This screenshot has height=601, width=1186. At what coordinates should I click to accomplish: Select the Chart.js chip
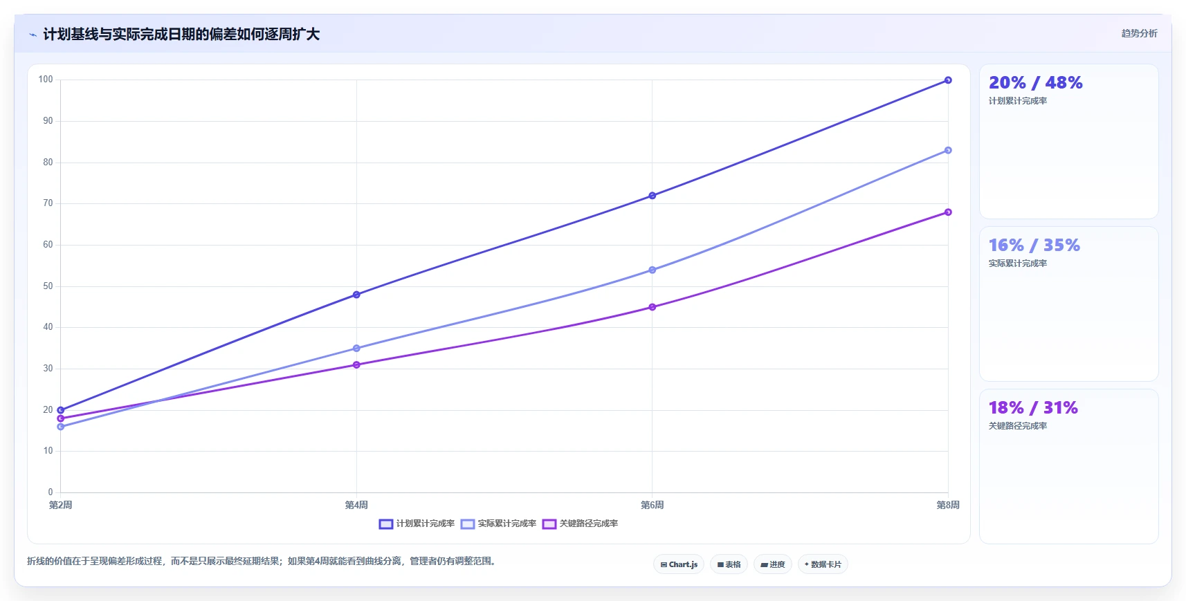pyautogui.click(x=679, y=564)
